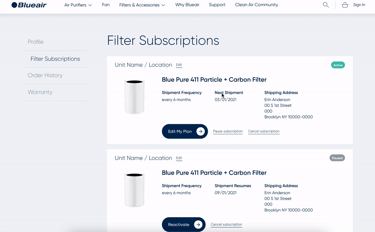Edit the paused subscription's unit name
Viewport: 375px width, 232px height.
179,158
